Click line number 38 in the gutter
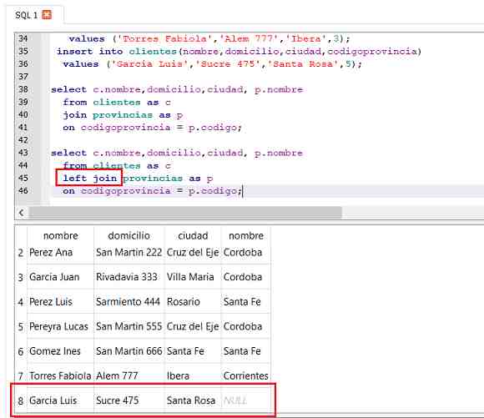The height and width of the screenshot is (418, 484). coord(23,89)
